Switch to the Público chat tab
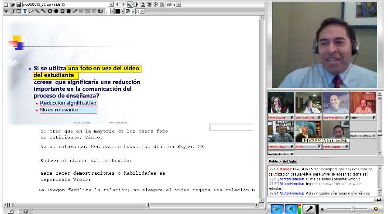Viewport: 388px width, 214px height. coord(275,161)
